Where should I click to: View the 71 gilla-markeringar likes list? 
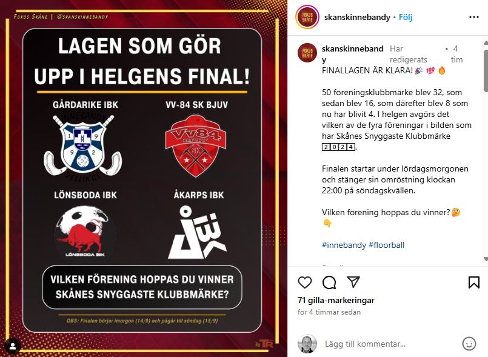click(x=336, y=300)
